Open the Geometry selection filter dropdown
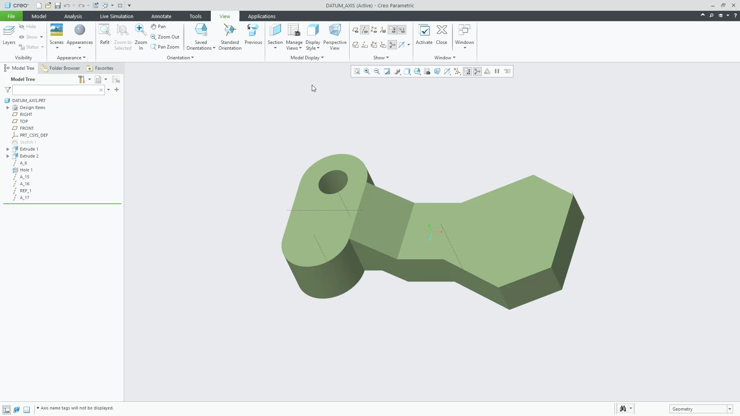This screenshot has height=416, width=740. [730, 409]
